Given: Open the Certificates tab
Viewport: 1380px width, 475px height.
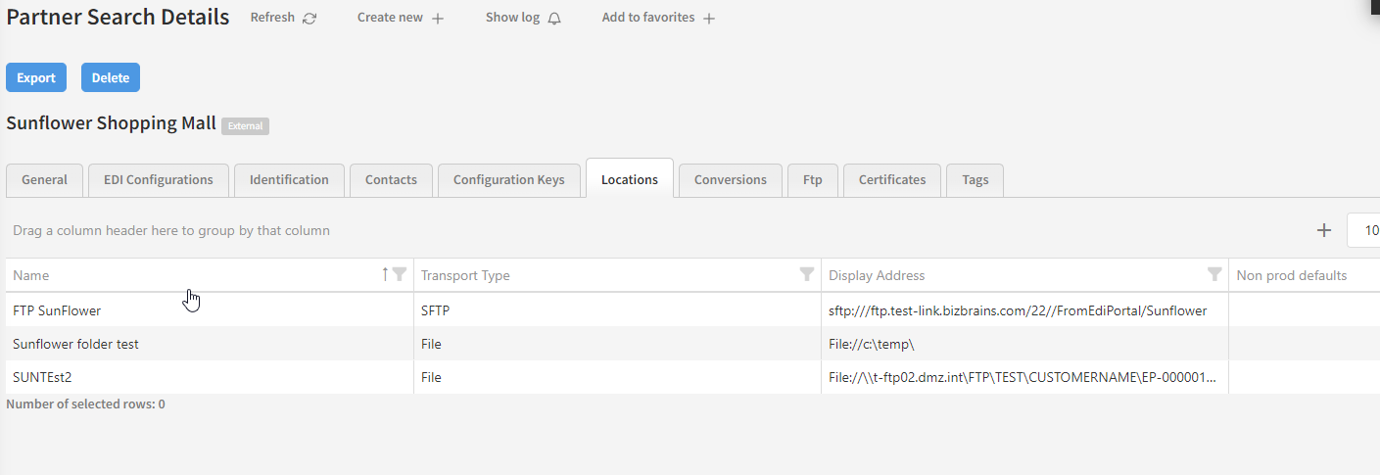Looking at the screenshot, I should click(x=891, y=180).
